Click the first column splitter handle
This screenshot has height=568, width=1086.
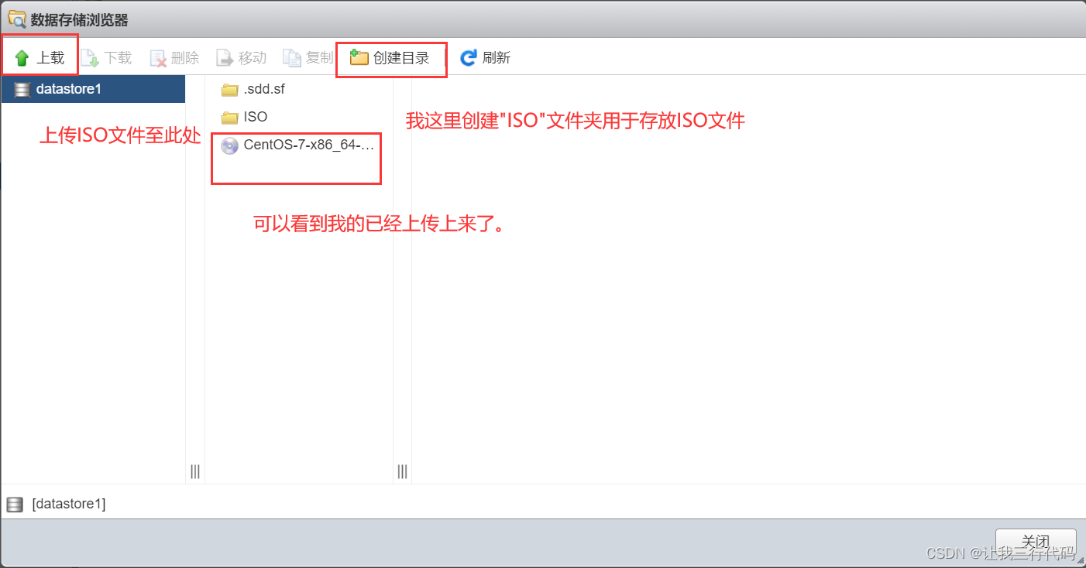coord(195,471)
